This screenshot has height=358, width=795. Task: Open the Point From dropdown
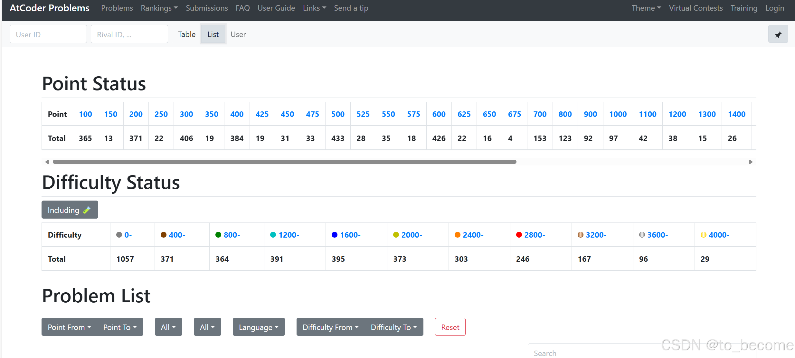click(69, 327)
